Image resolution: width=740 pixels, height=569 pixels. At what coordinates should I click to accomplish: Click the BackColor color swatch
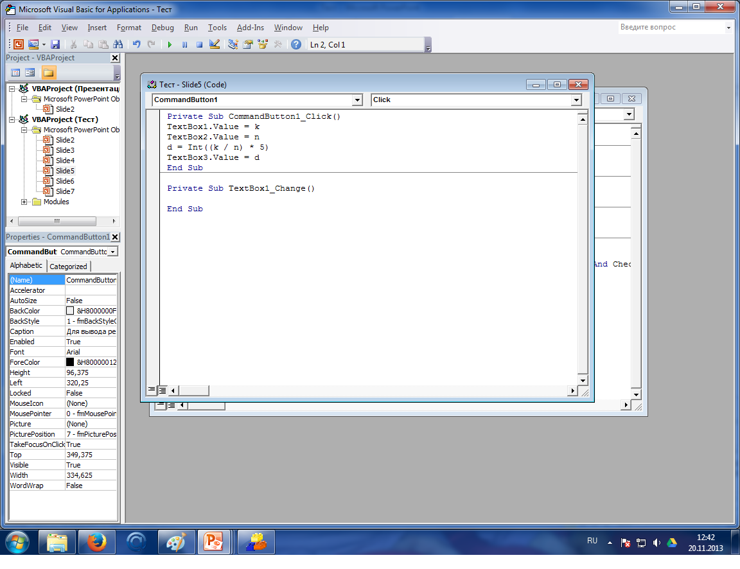pos(70,311)
